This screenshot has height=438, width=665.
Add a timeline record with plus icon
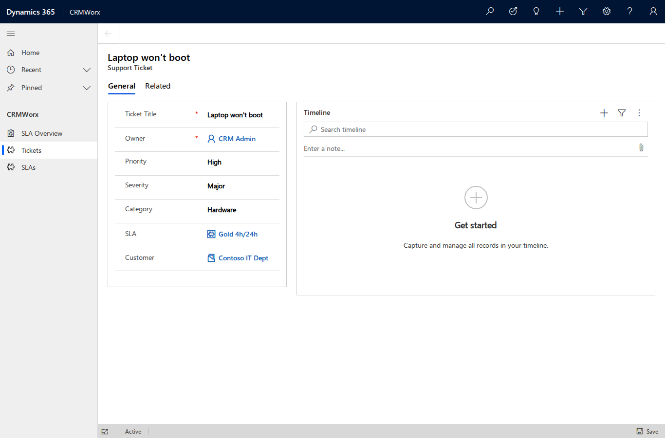click(604, 113)
